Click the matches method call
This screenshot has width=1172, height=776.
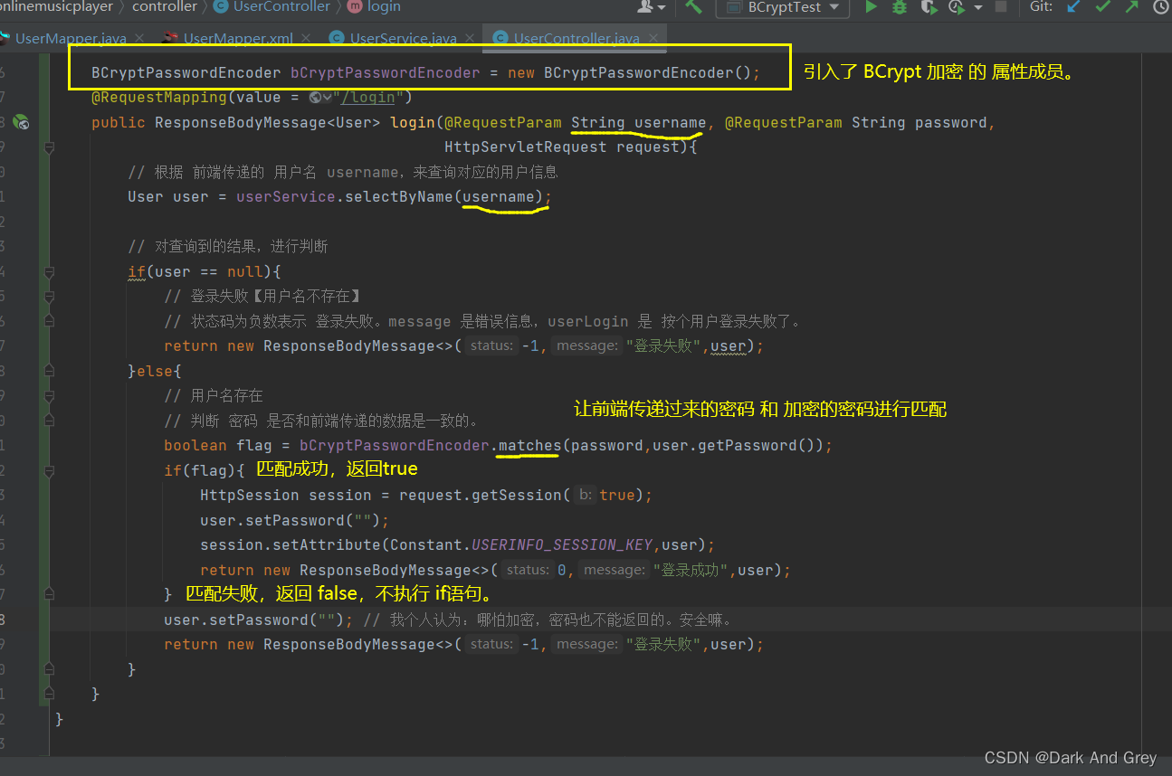pos(529,445)
